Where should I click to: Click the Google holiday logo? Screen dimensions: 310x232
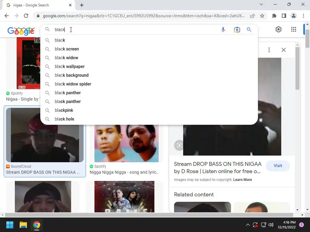click(x=21, y=31)
